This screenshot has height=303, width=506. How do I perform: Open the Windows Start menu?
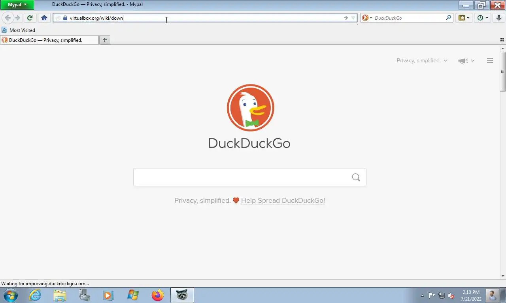(x=10, y=295)
